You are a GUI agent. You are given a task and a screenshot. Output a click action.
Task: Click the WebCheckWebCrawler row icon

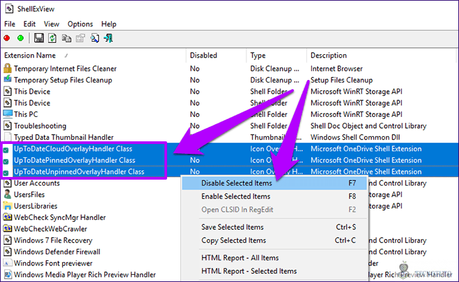8,229
